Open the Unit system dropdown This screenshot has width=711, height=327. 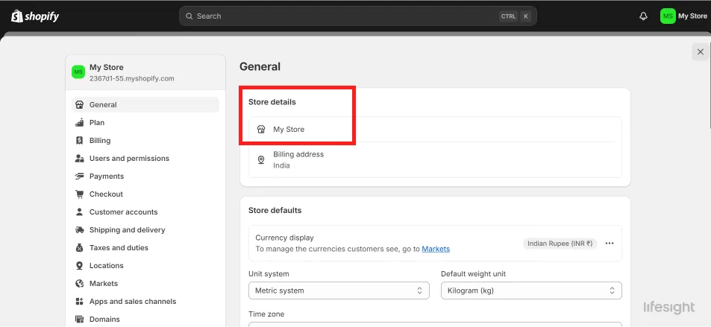(x=339, y=291)
